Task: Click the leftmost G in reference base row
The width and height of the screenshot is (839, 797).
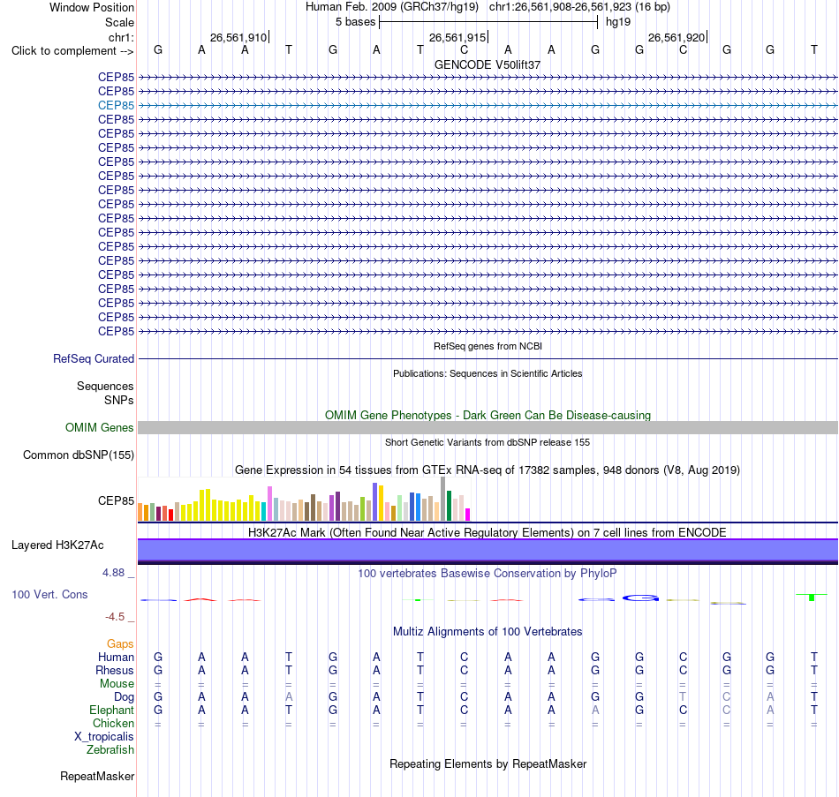Action: [x=158, y=49]
